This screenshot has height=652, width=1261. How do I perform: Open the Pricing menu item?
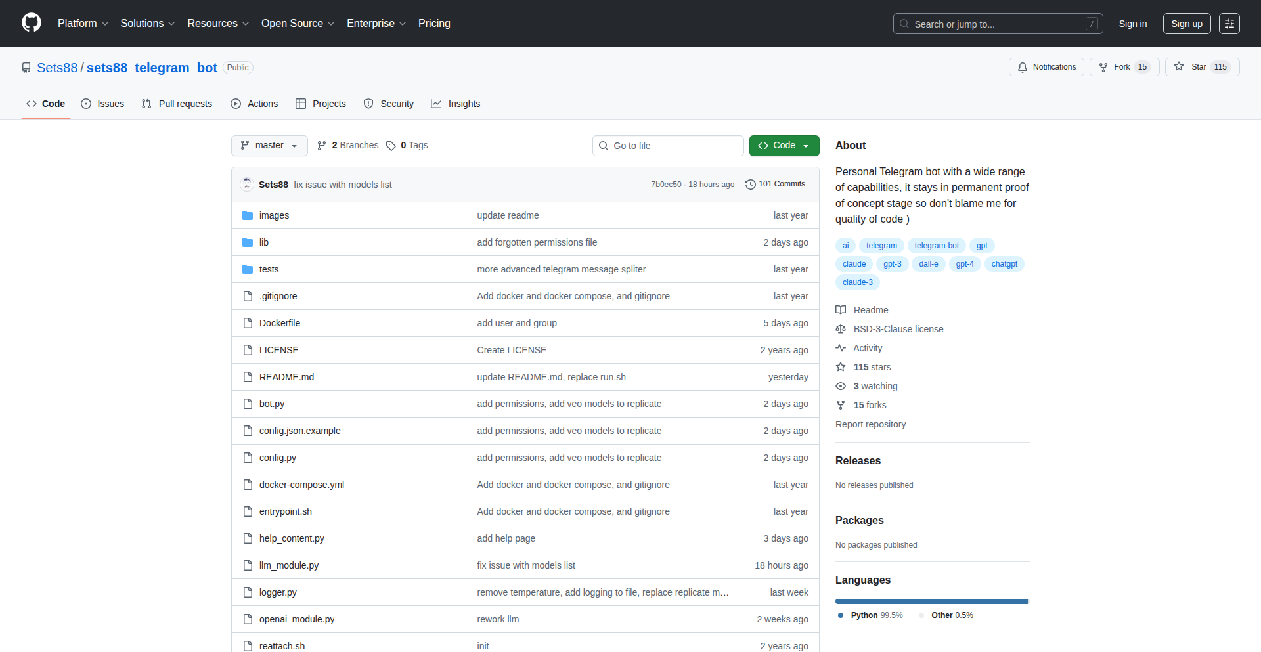[x=434, y=23]
